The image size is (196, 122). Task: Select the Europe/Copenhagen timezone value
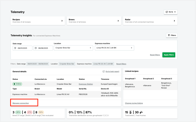point(109,84)
